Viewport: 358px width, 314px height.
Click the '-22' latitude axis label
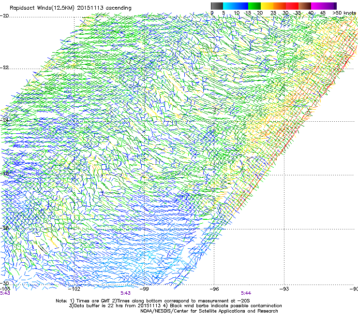click(x=4, y=68)
